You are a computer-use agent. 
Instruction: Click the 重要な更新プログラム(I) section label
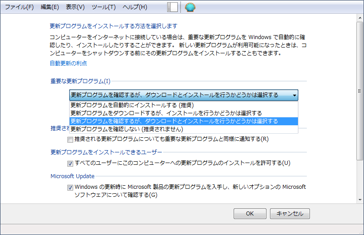80,81
